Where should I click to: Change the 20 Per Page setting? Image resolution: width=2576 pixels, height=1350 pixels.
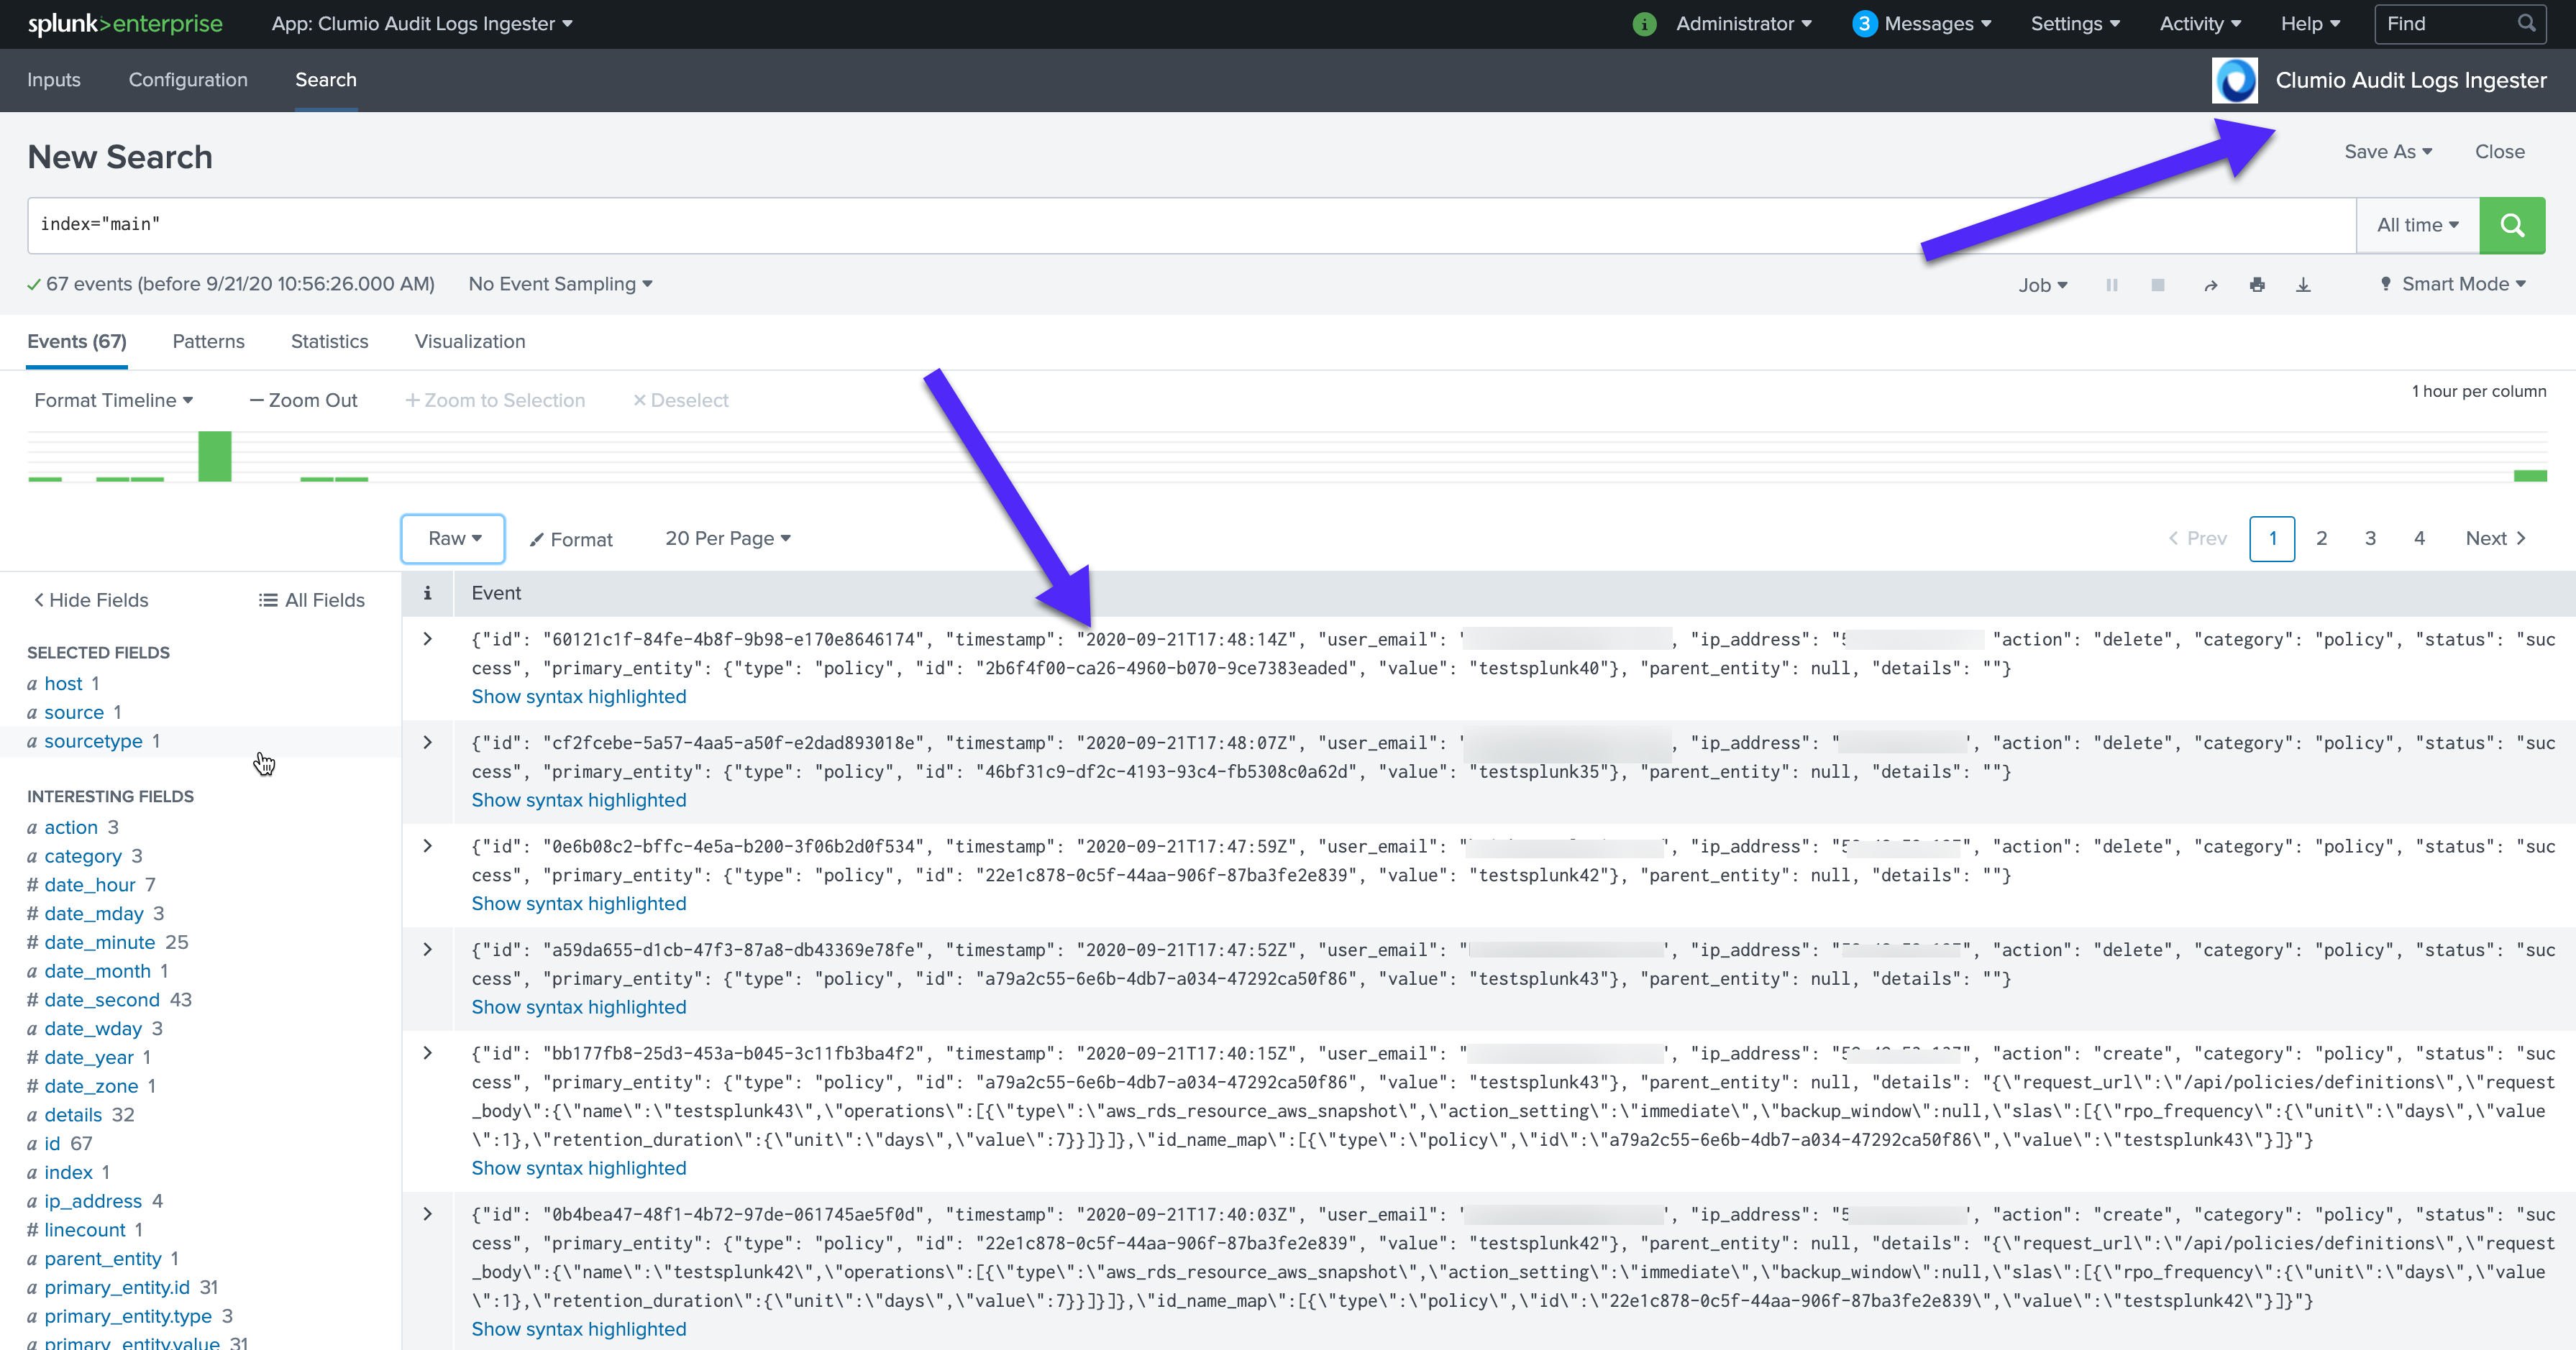pyautogui.click(x=728, y=538)
